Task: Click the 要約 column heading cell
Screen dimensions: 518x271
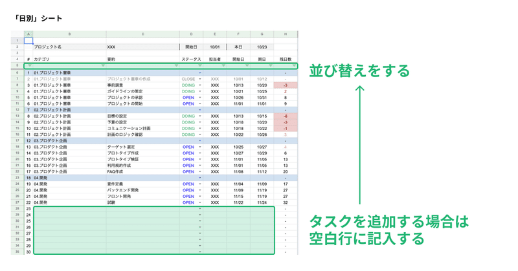Action: click(x=142, y=59)
